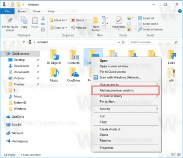Click the Search winaero field
Image resolution: width=183 pixels, height=158 pixels.
click(154, 42)
